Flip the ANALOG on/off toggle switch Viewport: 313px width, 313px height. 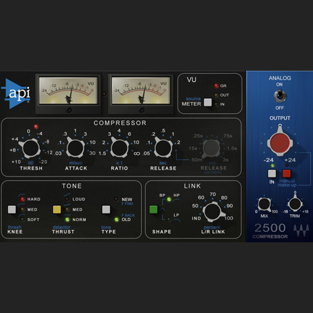pos(280,96)
